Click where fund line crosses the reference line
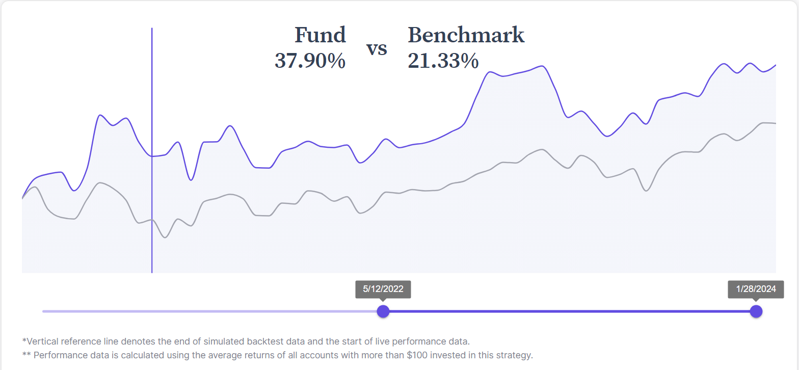The height and width of the screenshot is (370, 799). 152,156
